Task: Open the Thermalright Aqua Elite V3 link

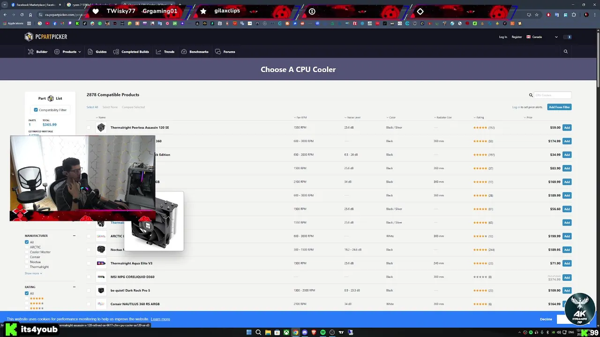Action: (131, 264)
